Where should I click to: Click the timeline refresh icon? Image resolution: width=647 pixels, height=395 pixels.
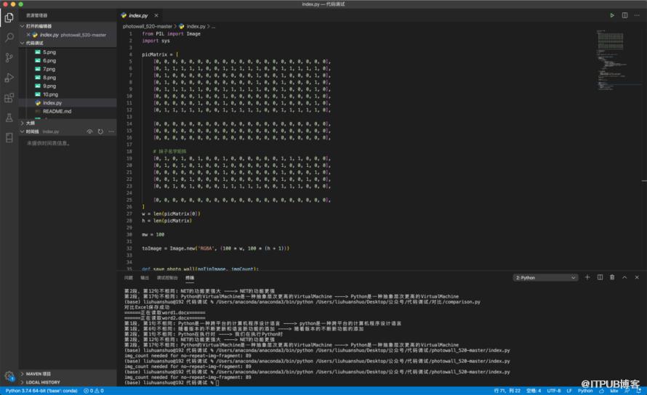[x=100, y=131]
